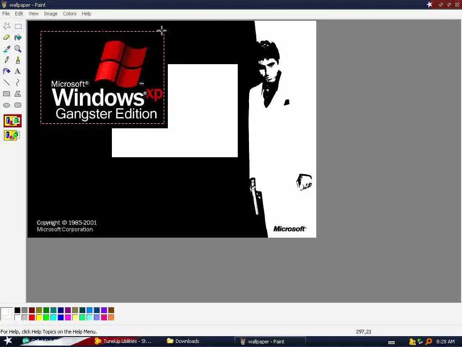Enable opaque selection mode option
This screenshot has height=347, width=462.
point(12,121)
